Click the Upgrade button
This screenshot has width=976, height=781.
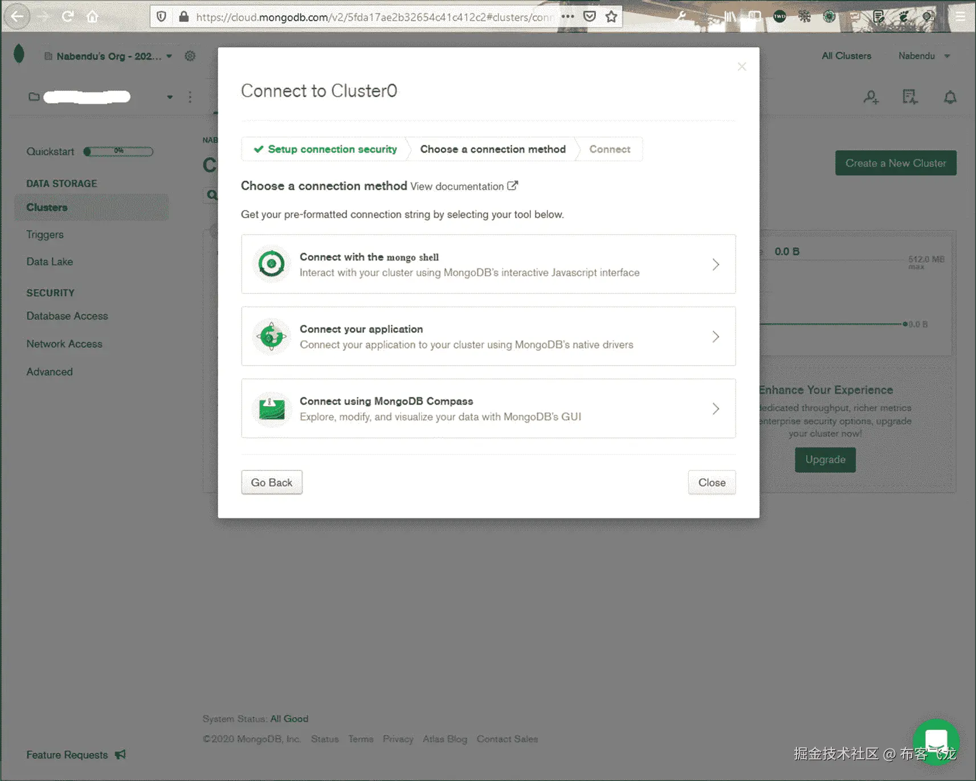coord(825,460)
